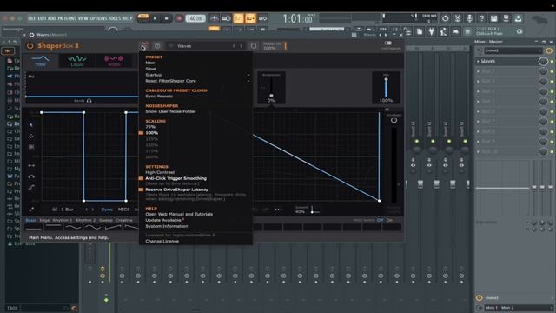This screenshot has width=556, height=313.
Task: Select the Liquid shaper module
Action: tap(77, 61)
